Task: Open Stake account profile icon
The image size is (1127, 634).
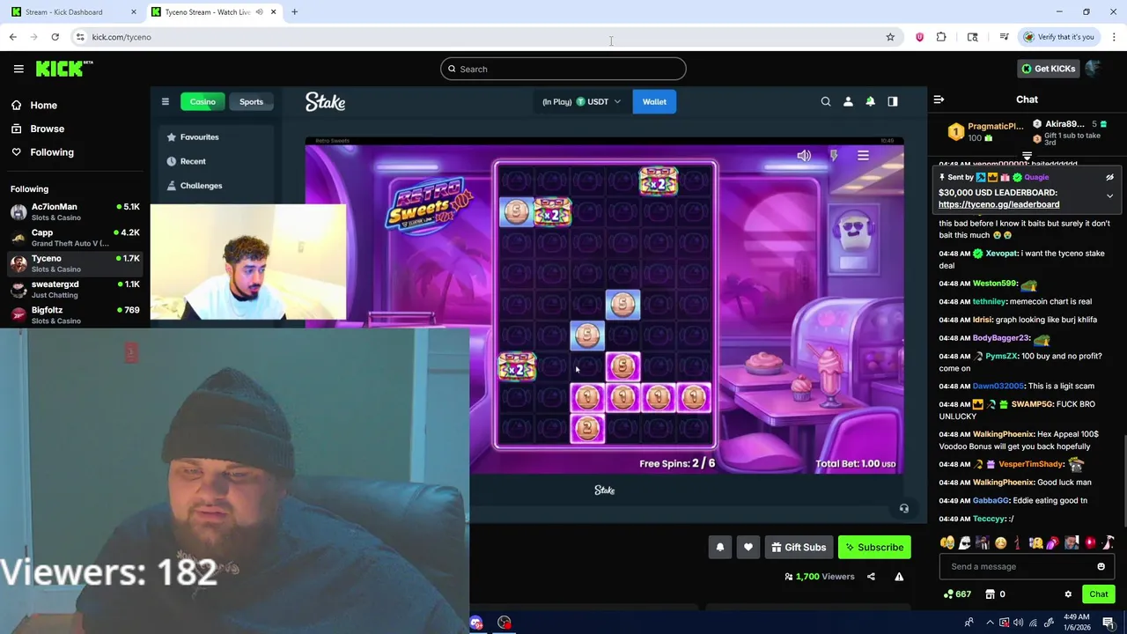Action: (x=848, y=101)
